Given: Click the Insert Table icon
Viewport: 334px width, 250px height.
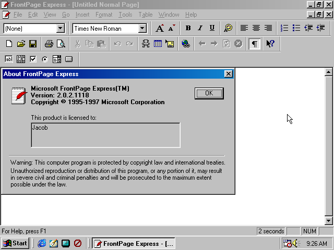Looking at the screenshot, I should (x=158, y=44).
